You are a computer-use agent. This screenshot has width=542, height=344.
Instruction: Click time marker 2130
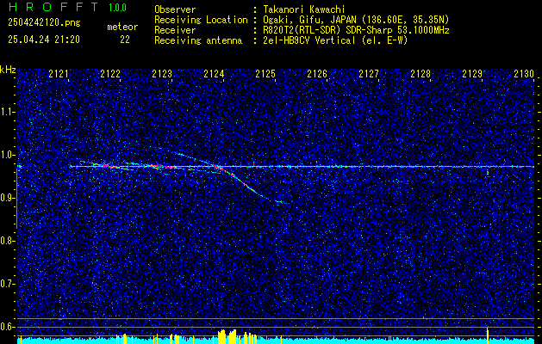[524, 74]
